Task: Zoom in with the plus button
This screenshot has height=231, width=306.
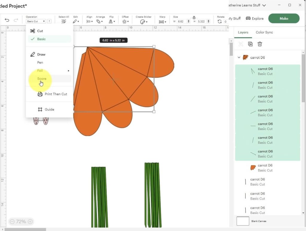Action: point(30,221)
